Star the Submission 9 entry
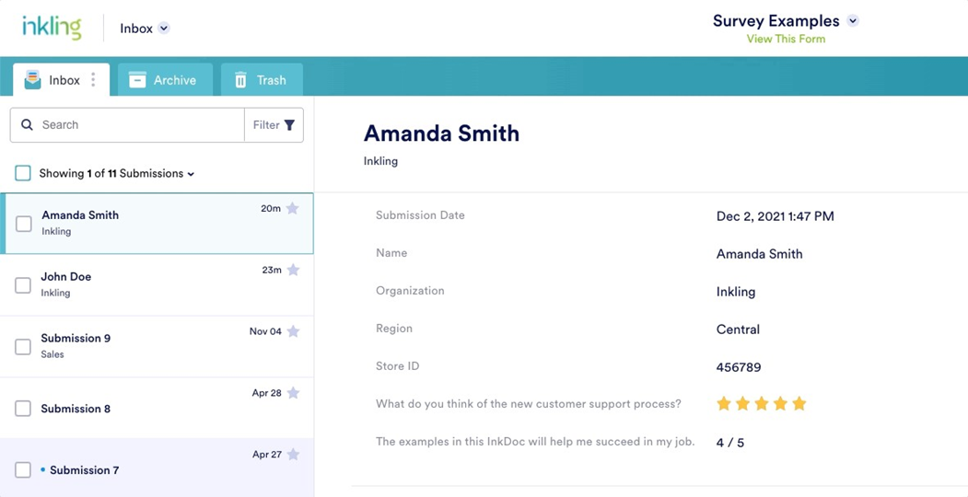Screen dimensions: 968x497 click(x=293, y=331)
